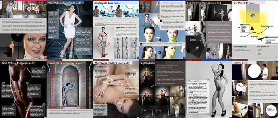
Task: Select the yellow soft-light set plan diagram
Action: (x=254, y=24)
